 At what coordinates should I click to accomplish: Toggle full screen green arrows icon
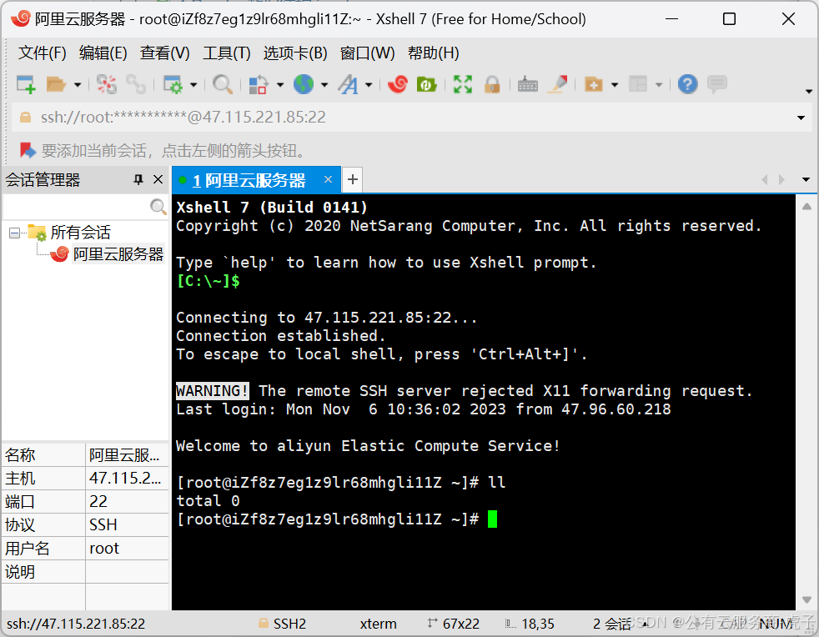coord(463,84)
